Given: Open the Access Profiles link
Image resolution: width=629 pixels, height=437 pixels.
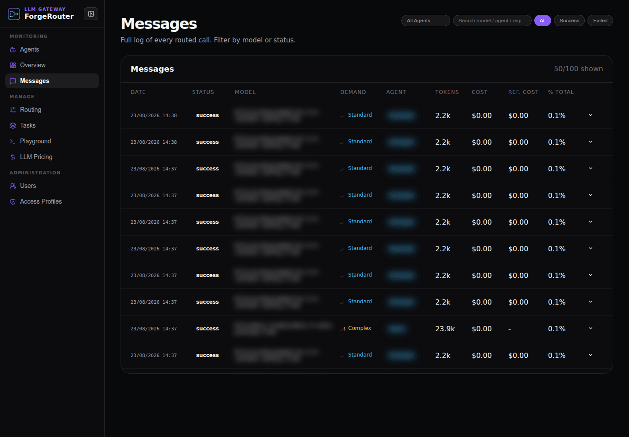Looking at the screenshot, I should click(52, 202).
